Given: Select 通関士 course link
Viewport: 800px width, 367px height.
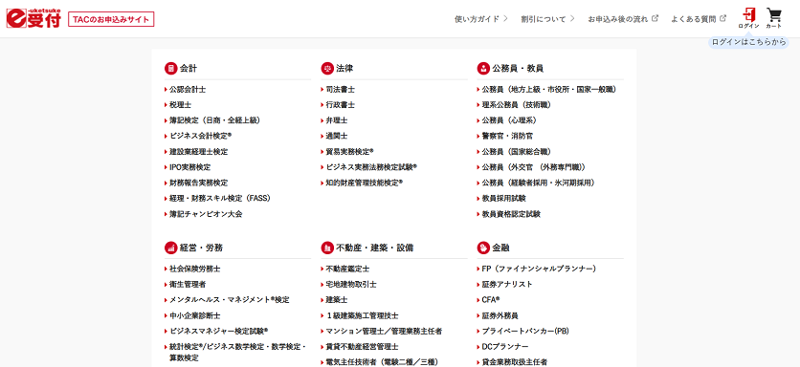Looking at the screenshot, I should click(337, 136).
